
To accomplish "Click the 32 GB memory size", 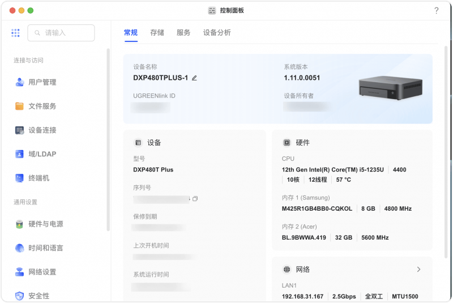I will pos(344,238).
